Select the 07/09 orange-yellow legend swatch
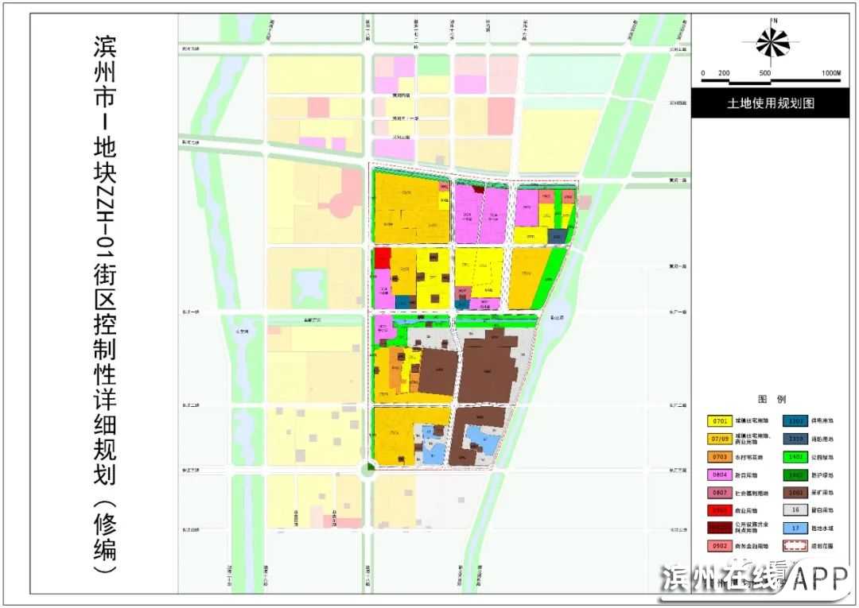 point(721,439)
